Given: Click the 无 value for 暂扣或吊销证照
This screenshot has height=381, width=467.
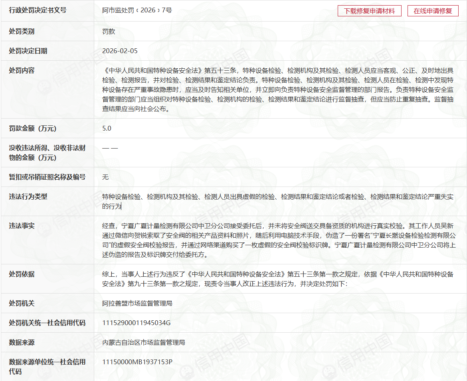Looking at the screenshot, I should coord(105,177).
